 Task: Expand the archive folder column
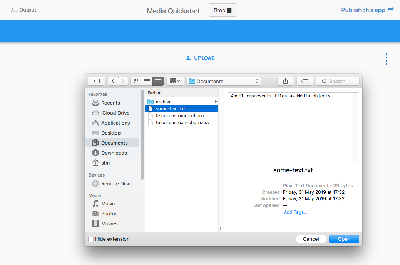(x=216, y=102)
